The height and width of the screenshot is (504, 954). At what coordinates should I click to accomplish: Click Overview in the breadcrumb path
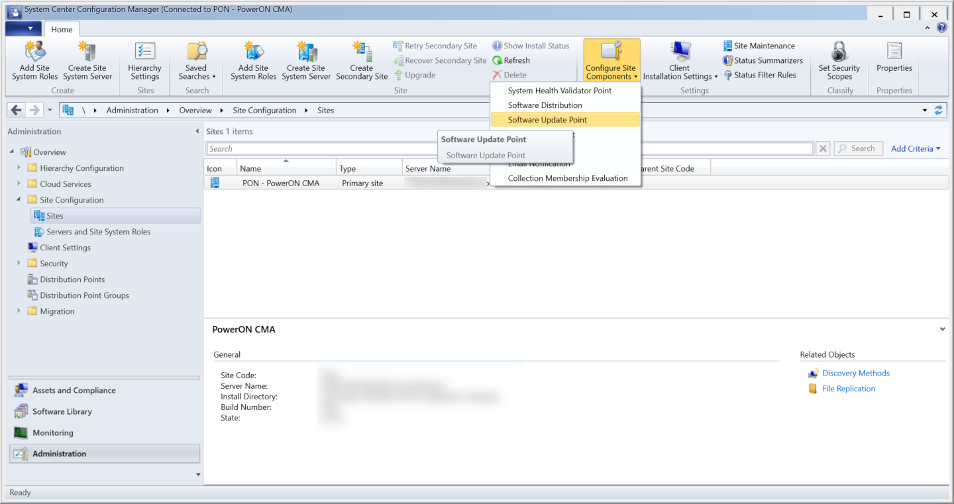tap(195, 111)
